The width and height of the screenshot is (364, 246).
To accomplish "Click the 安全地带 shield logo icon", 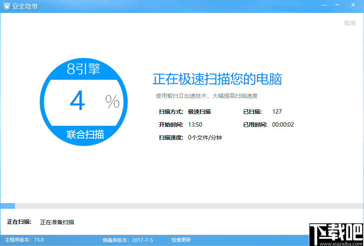I will (7, 6).
